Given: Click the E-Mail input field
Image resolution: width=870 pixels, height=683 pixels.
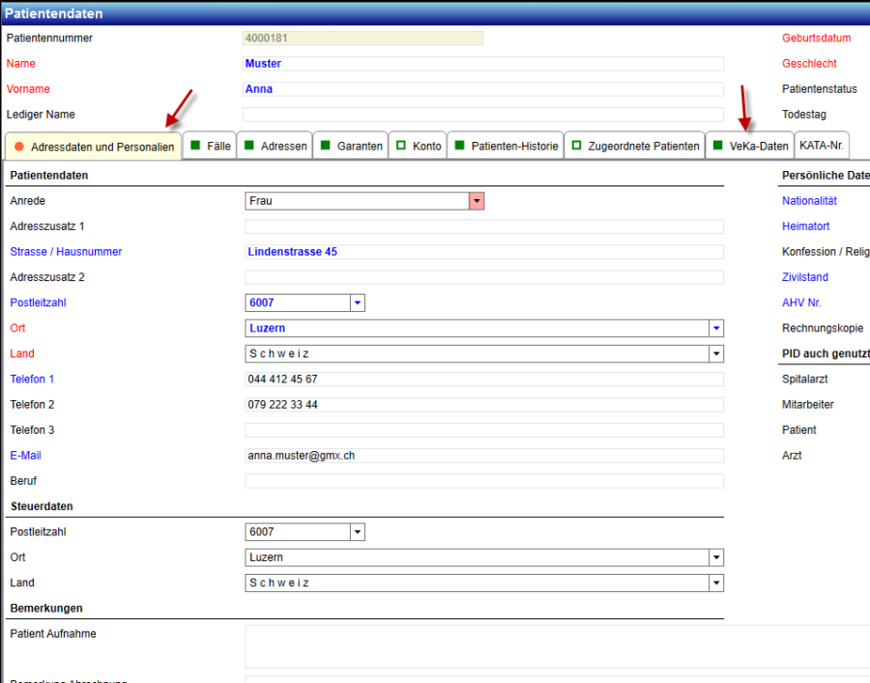Looking at the screenshot, I should (483, 455).
